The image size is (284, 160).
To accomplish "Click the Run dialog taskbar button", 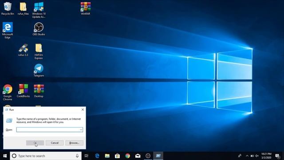I will 158,156.
